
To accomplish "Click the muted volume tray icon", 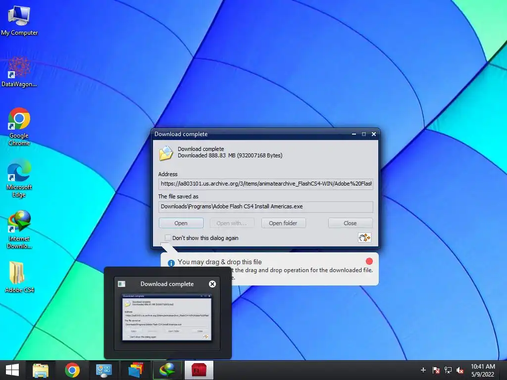I will pyautogui.click(x=460, y=370).
